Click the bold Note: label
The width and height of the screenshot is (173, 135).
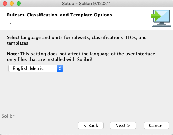pos(13,54)
